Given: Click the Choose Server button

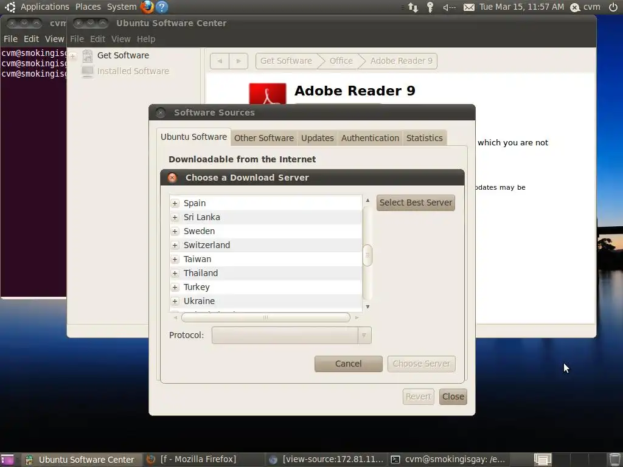Looking at the screenshot, I should coord(422,364).
